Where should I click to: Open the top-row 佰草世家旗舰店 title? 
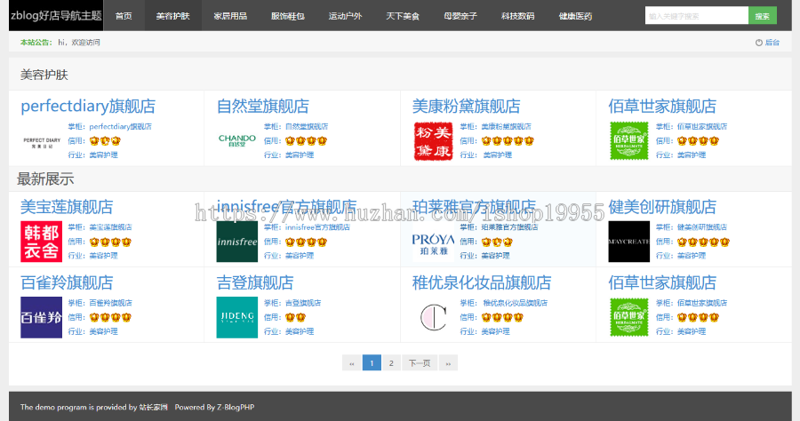[662, 106]
